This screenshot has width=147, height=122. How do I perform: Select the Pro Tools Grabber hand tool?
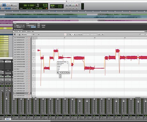tap(8, 5)
